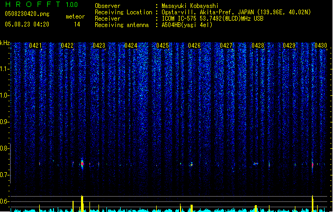333x212 pixels.
Task: Select the file name 0508230420.png
Action: [x=27, y=14]
